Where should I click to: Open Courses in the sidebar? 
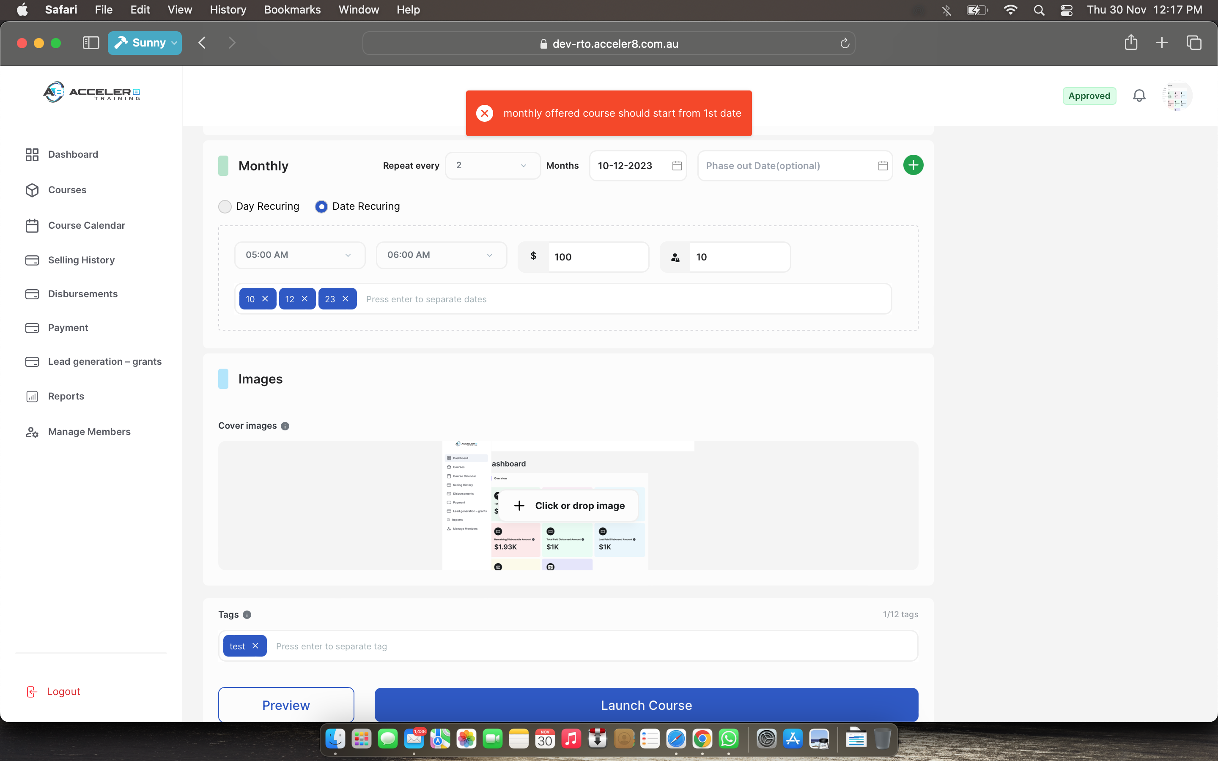(55, 190)
